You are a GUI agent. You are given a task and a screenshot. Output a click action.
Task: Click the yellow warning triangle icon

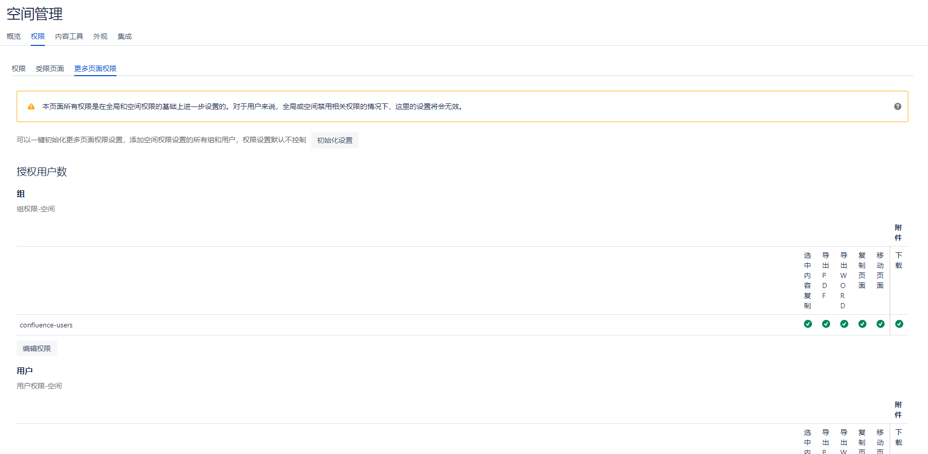click(x=31, y=106)
